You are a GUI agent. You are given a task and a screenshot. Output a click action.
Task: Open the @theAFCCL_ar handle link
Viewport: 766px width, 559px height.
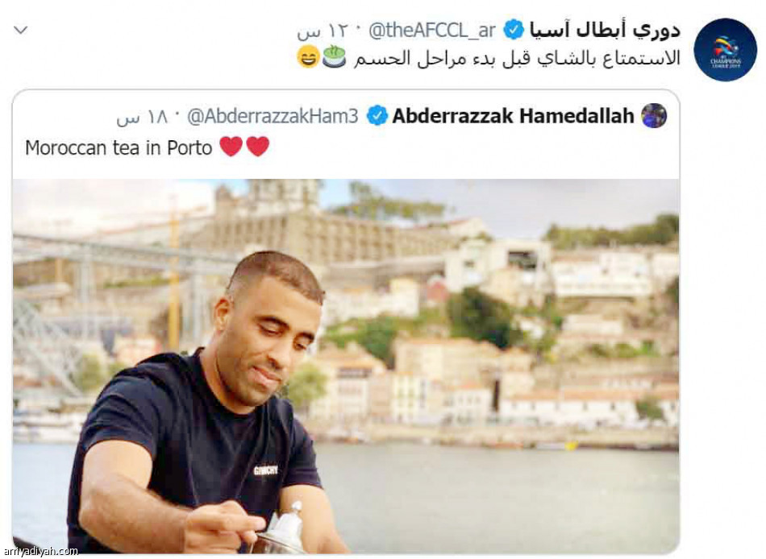[432, 31]
